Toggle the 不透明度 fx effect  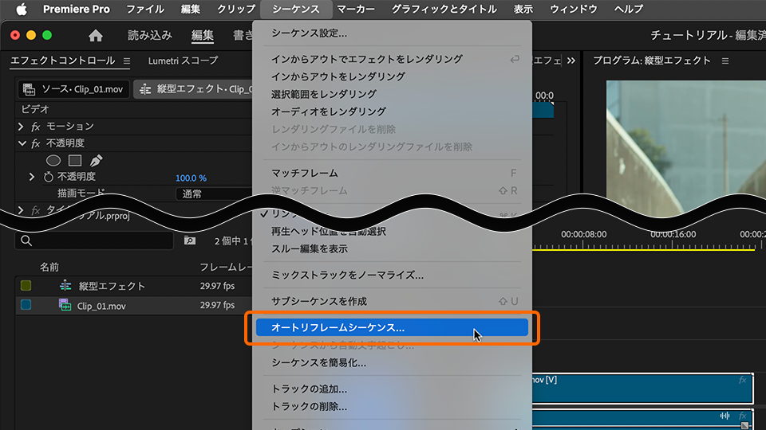click(35, 144)
